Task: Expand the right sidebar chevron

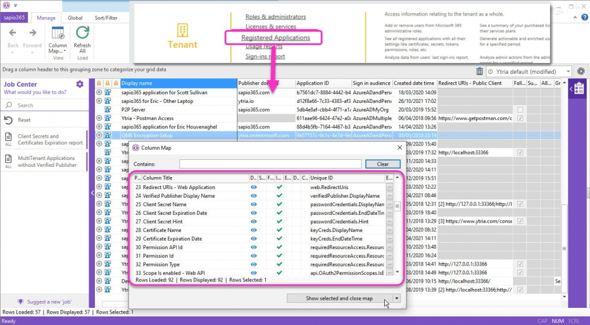Action: tap(571, 89)
